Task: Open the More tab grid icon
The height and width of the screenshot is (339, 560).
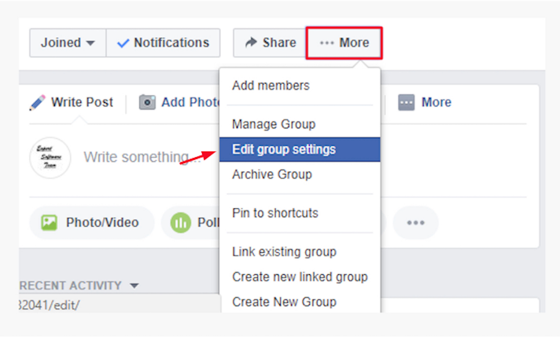Action: tap(407, 102)
